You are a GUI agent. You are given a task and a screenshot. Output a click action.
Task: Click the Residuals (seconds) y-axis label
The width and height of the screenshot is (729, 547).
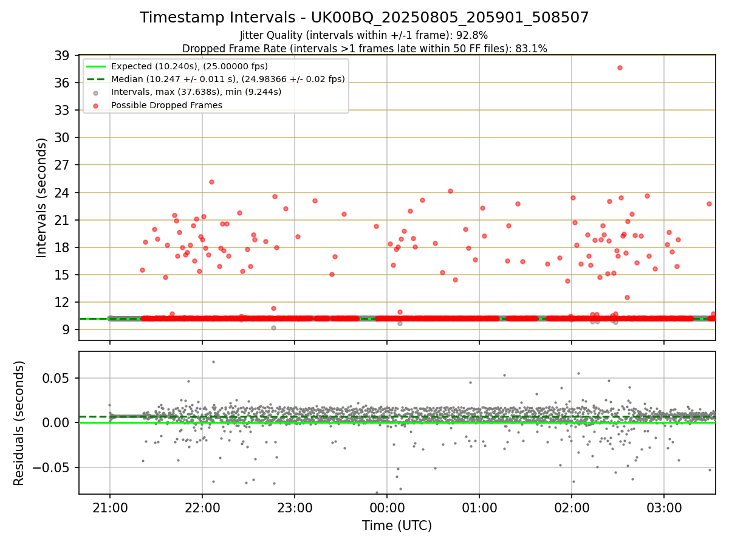point(19,423)
